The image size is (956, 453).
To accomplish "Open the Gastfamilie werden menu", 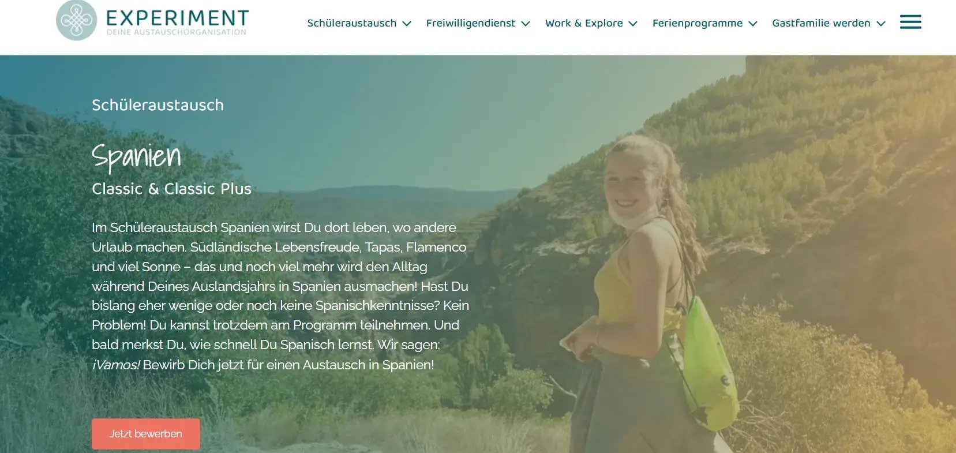I will point(821,23).
